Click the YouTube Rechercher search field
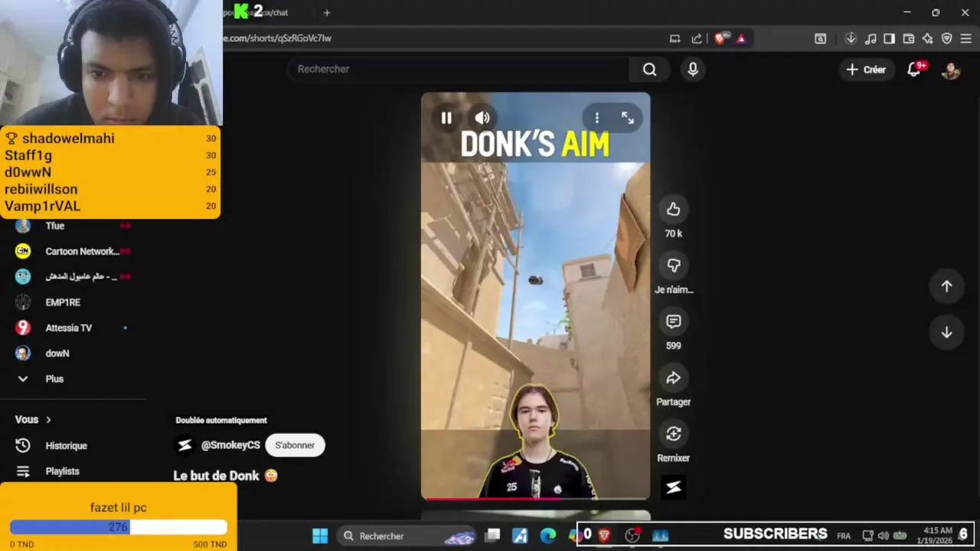The image size is (980, 551). click(458, 69)
